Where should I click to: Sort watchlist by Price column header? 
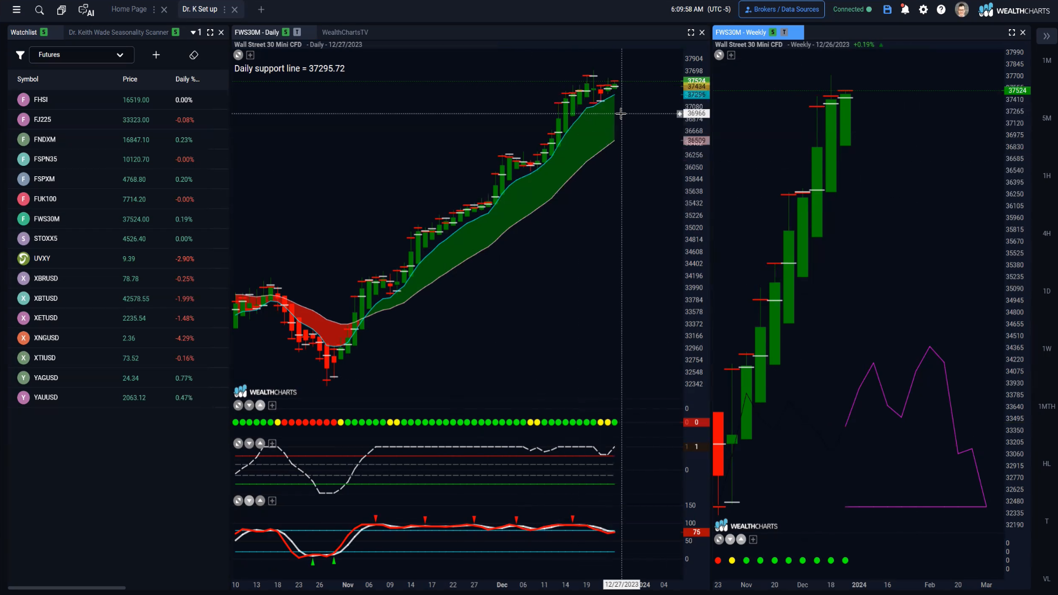(x=130, y=79)
